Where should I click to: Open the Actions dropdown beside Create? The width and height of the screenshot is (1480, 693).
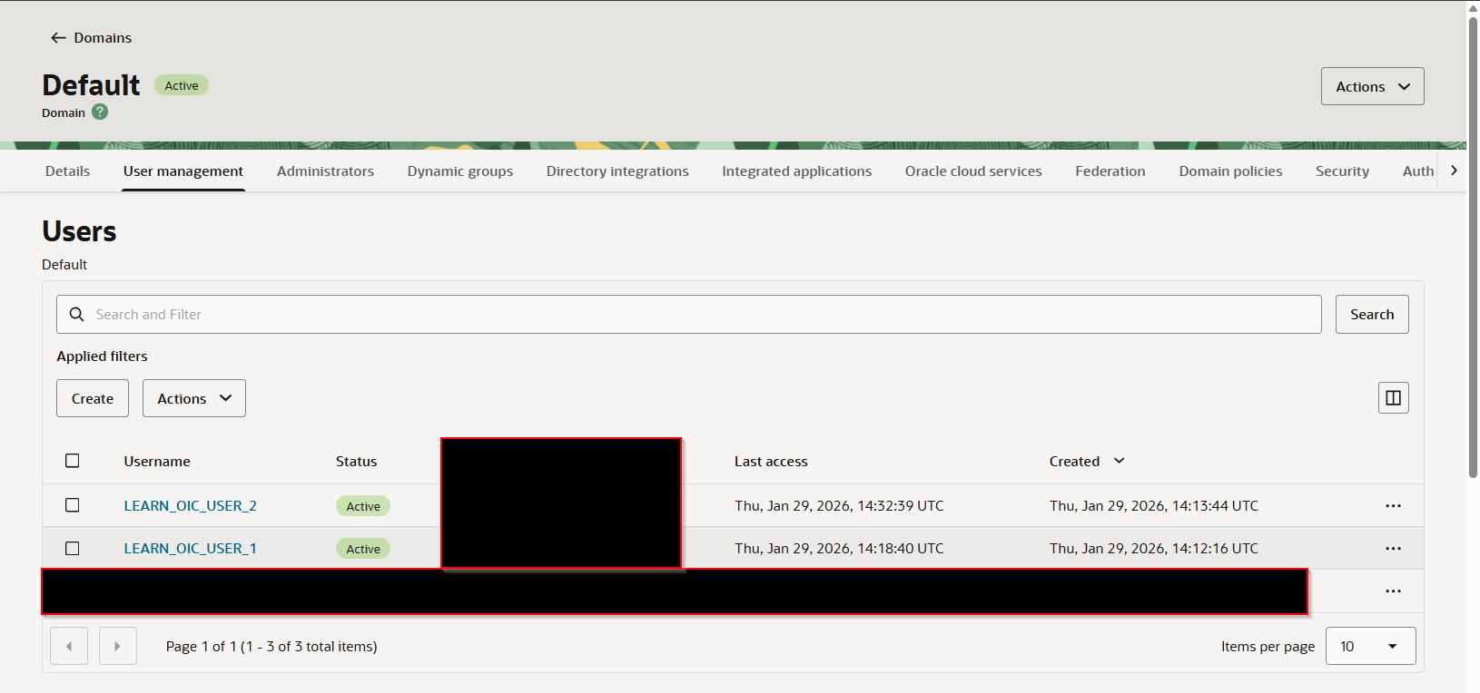pos(193,399)
